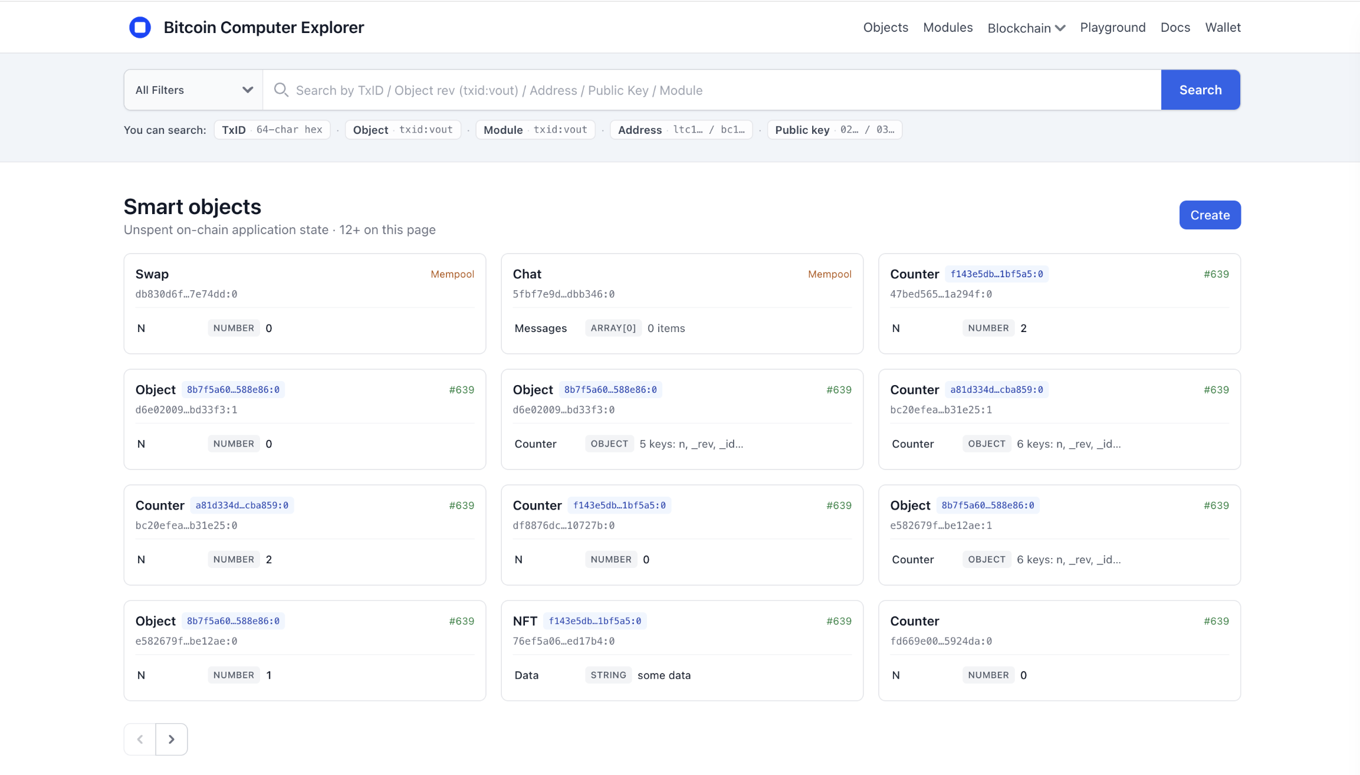Screen dimensions: 1360x775
Task: Click STRING type badge on NFT card
Action: click(x=608, y=675)
